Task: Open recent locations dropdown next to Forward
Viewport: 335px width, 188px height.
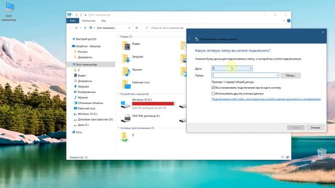Action: click(x=81, y=28)
